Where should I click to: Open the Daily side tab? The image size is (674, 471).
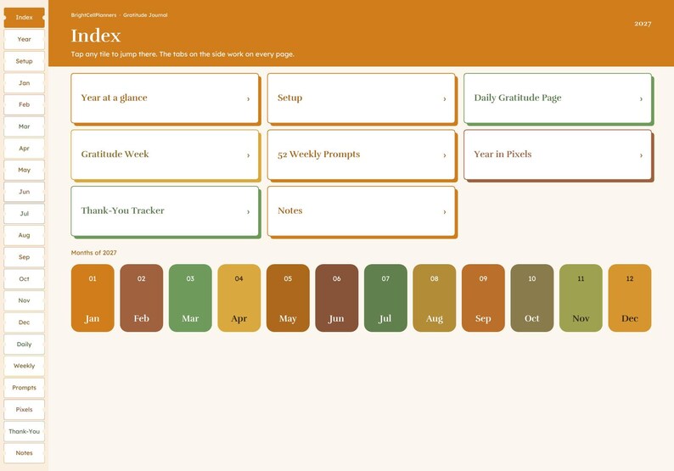click(24, 345)
